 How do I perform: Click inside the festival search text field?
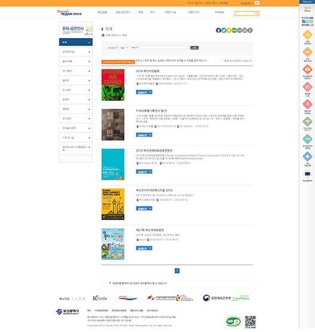click(x=164, y=48)
